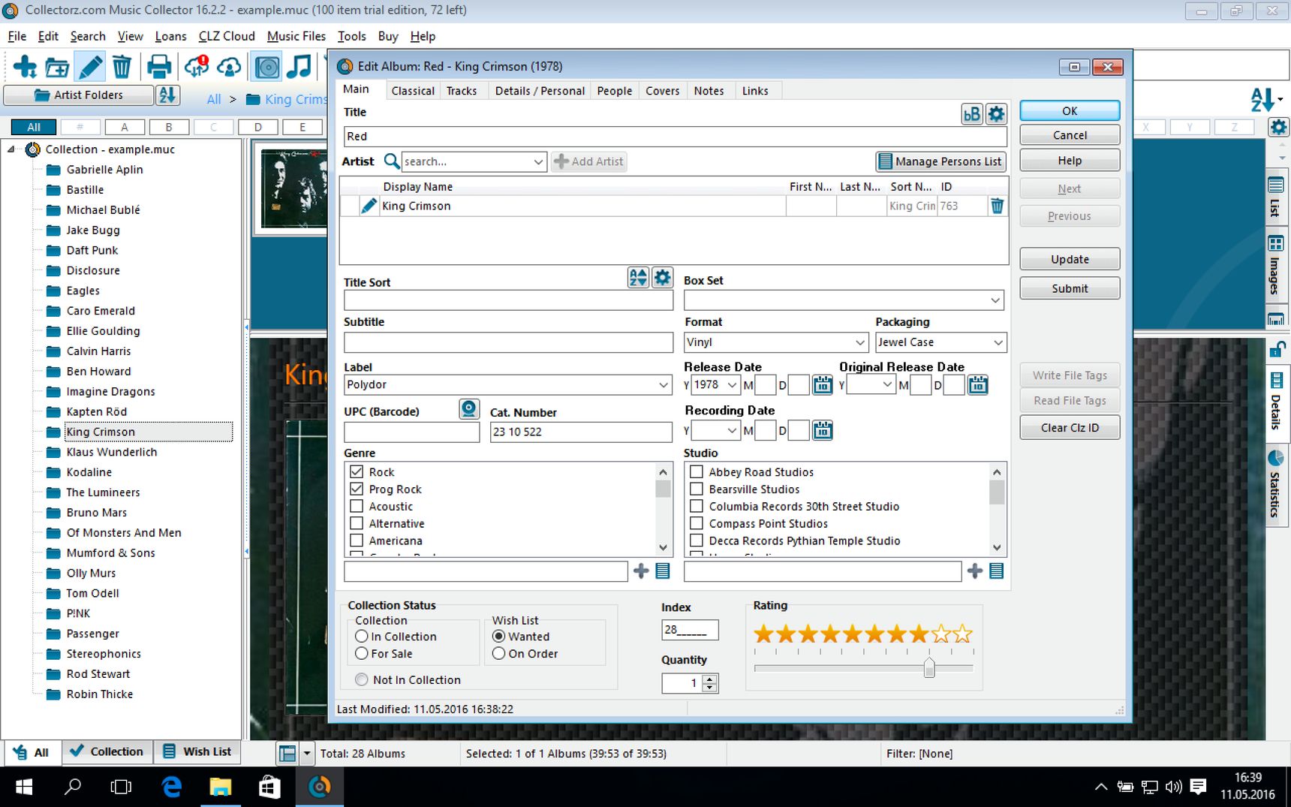Switch to the Tracks tab

[x=462, y=91]
